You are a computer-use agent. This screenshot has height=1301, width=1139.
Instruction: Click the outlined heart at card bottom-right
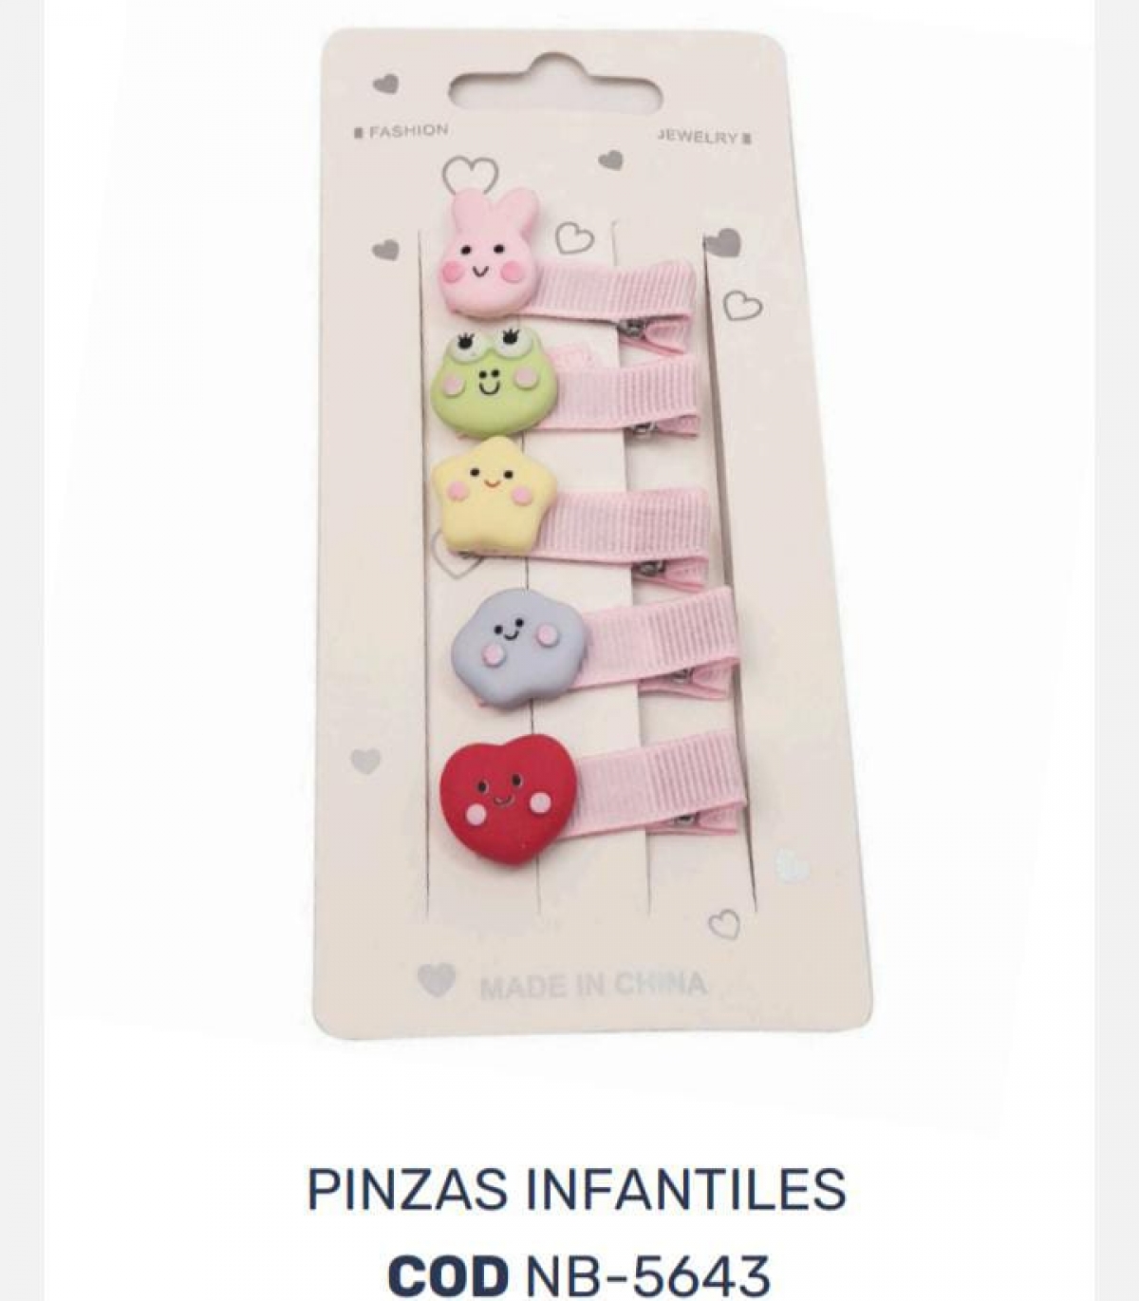point(725,923)
